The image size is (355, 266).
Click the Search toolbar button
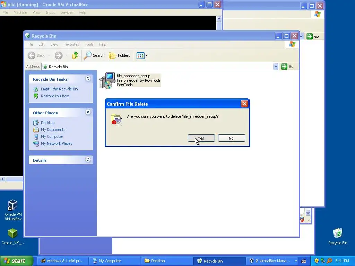(x=94, y=55)
